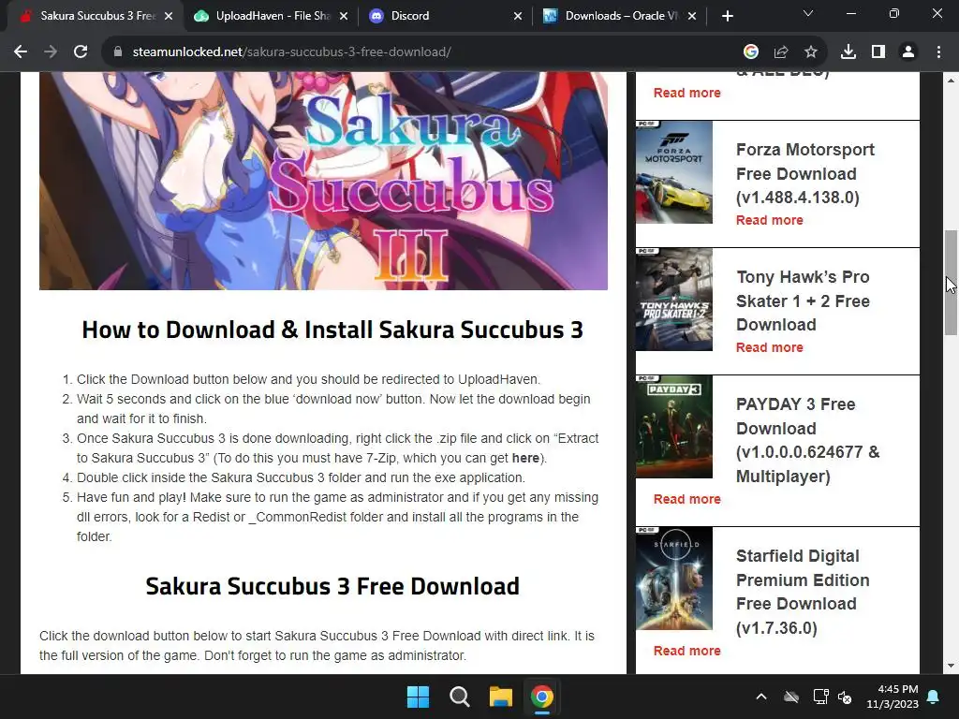Screen dimensions: 959x719
Task: Open Windows Search from taskbar
Action: coord(459,697)
